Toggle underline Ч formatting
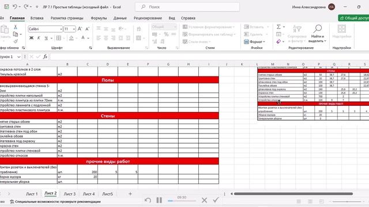Screen dimensions: 369x207 (46, 38)
